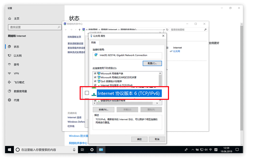The height and width of the screenshot is (158, 270).
Task: Open Task View on the taskbar
Action: (82, 149)
